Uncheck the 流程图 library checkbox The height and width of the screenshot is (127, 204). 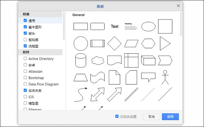click(x=25, y=46)
